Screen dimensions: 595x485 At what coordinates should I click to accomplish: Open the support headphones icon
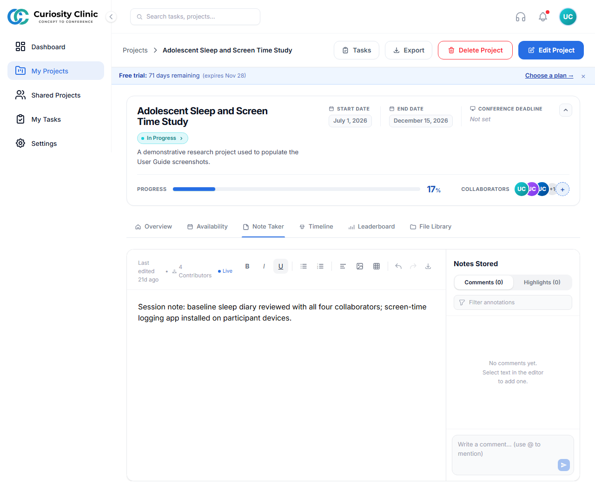(x=521, y=17)
